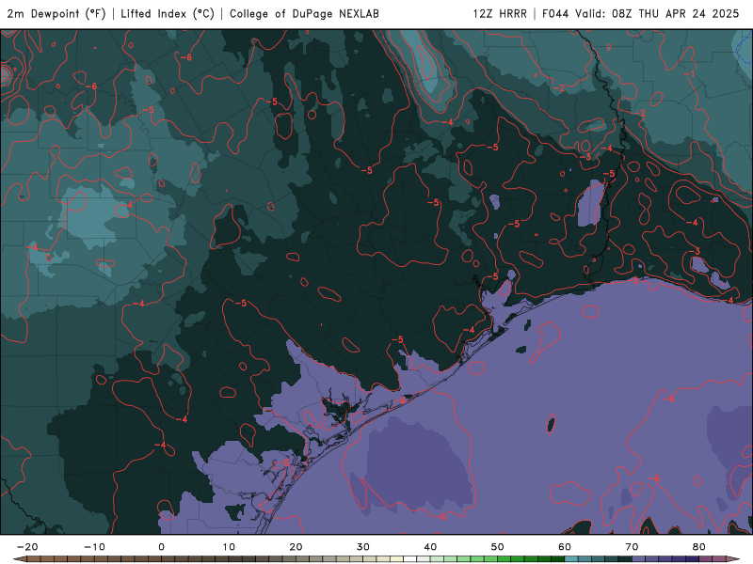Viewport: 753px width, 564px height.
Task: Click the '10' colorbar label
Action: pyautogui.click(x=229, y=547)
